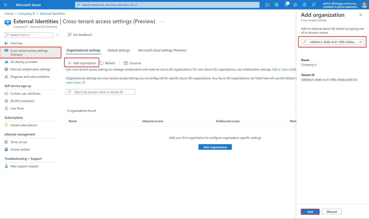The height and width of the screenshot is (219, 369).
Task: Clear the tenant ID search field
Action: [x=361, y=42]
